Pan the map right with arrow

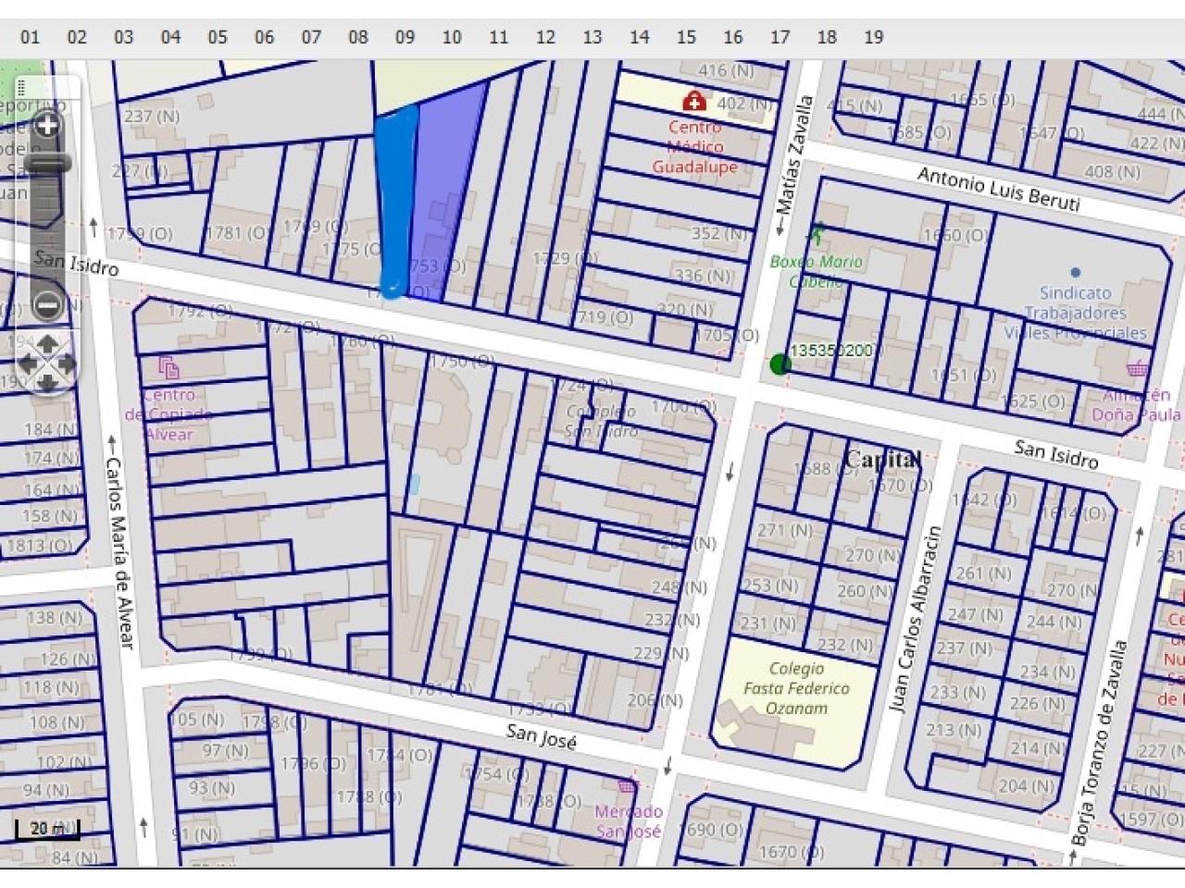tap(67, 363)
